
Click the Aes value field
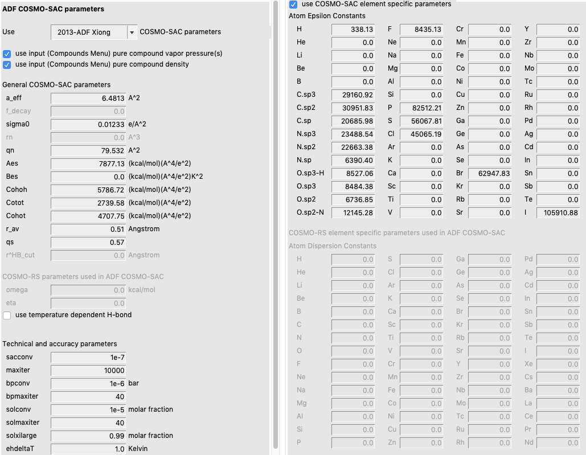88,163
